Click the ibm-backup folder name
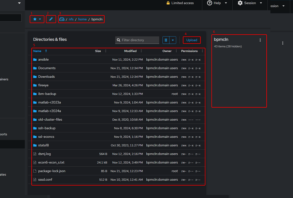 (47, 94)
